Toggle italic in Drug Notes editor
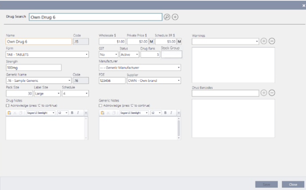The height and width of the screenshot is (190, 306). click(x=78, y=113)
